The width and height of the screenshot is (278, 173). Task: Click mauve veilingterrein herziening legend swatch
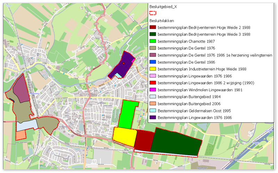click(153, 55)
